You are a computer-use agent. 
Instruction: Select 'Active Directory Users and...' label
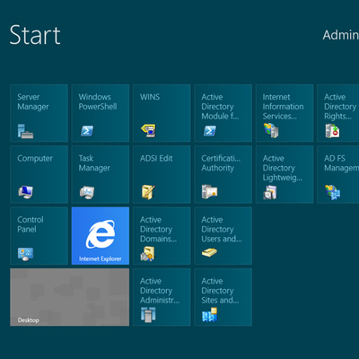[x=222, y=230]
